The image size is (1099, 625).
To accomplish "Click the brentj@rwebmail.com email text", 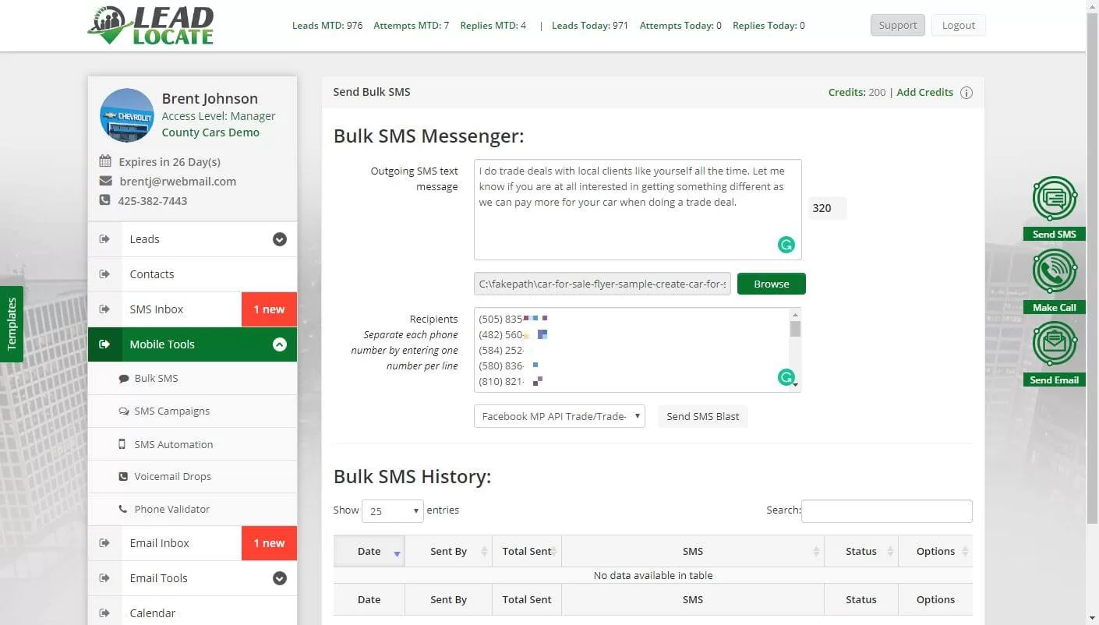I will coord(178,181).
